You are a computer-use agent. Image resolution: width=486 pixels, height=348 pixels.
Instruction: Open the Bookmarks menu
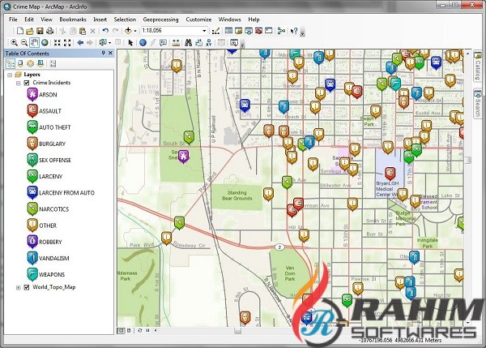[x=72, y=18]
